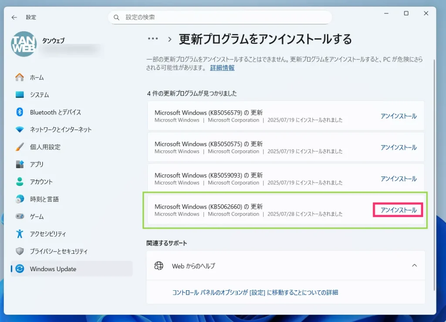This screenshot has height=322, width=446.
Task: Uninstall update KB5059093
Action: pyautogui.click(x=399, y=179)
